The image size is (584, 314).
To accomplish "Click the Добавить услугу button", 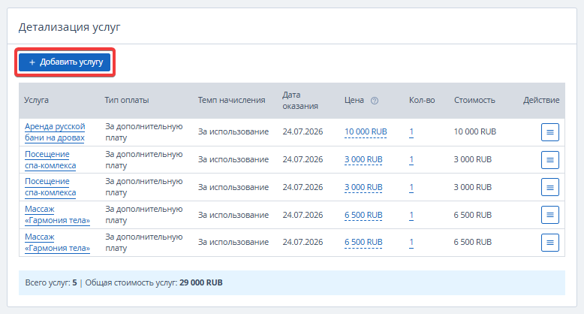I will [65, 62].
